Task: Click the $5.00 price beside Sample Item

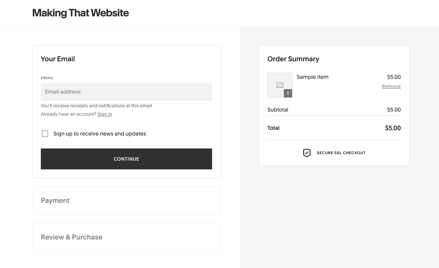Action: pyautogui.click(x=394, y=77)
